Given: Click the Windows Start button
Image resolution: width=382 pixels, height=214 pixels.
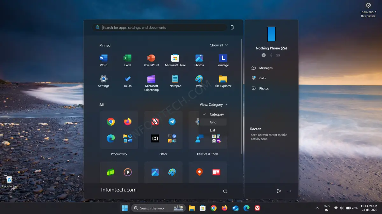Looking at the screenshot, I should pos(125,208).
